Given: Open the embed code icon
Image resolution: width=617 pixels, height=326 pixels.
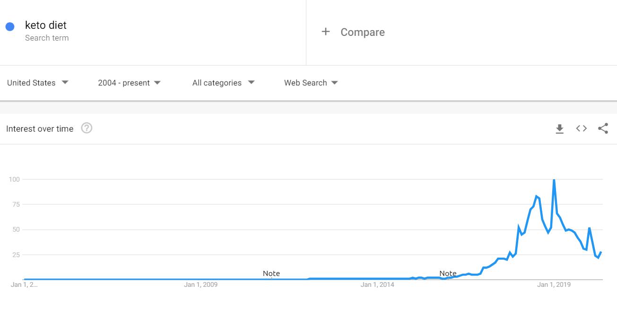Looking at the screenshot, I should pyautogui.click(x=582, y=128).
